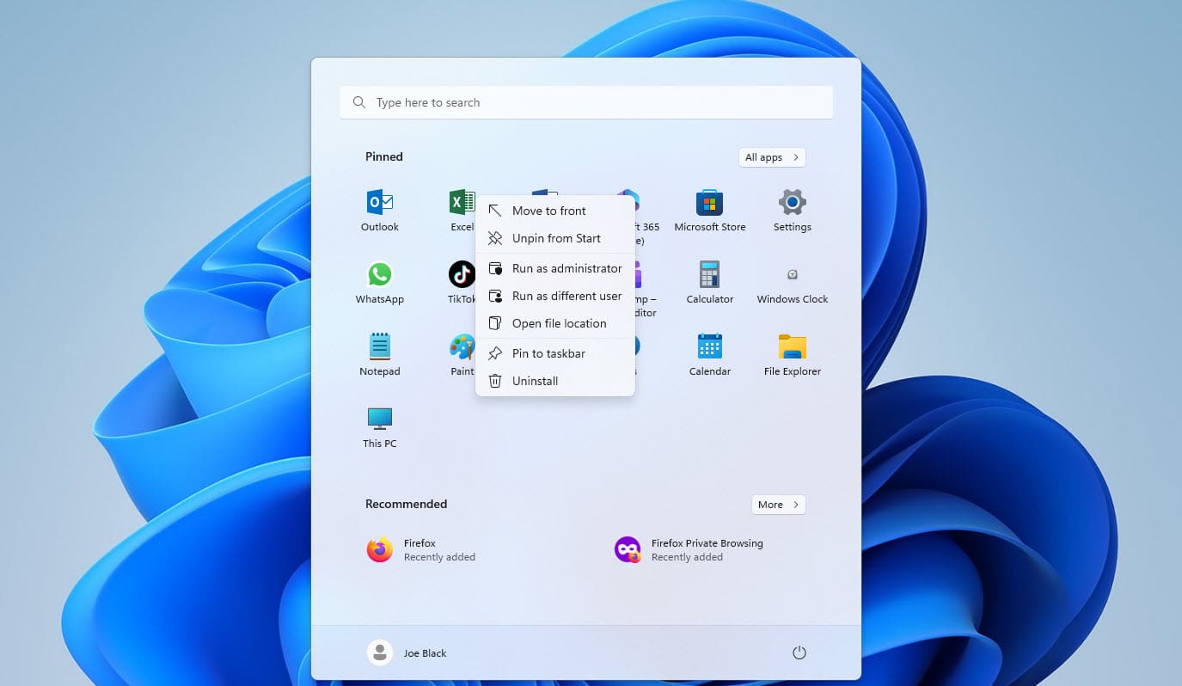Open the TikTok pinned app
Screen dimensions: 1182x686
click(462, 283)
